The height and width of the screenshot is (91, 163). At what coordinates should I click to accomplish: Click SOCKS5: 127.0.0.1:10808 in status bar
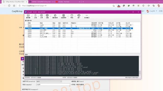pyautogui.click(x=33, y=78)
